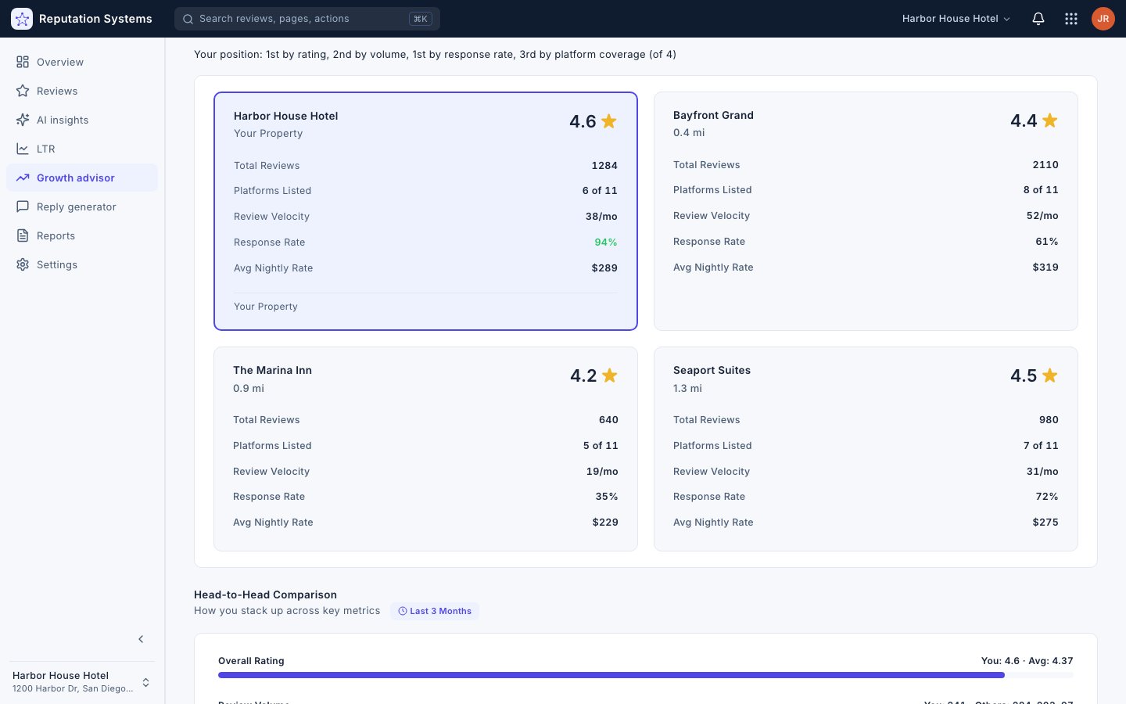This screenshot has height=704, width=1126.
Task: Click the 'You: 4.6 · Avg: 4.37' text
Action: (x=1027, y=661)
